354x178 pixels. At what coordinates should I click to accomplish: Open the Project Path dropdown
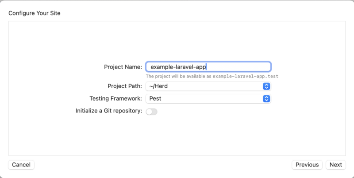point(208,86)
